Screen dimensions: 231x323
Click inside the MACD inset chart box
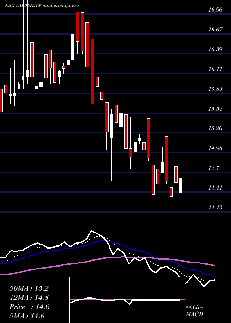(127, 300)
